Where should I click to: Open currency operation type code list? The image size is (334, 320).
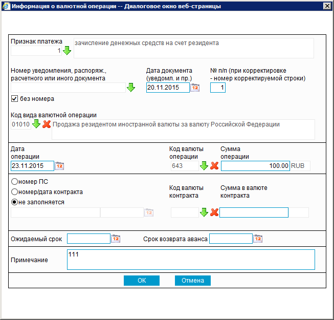pyautogui.click(x=36, y=124)
